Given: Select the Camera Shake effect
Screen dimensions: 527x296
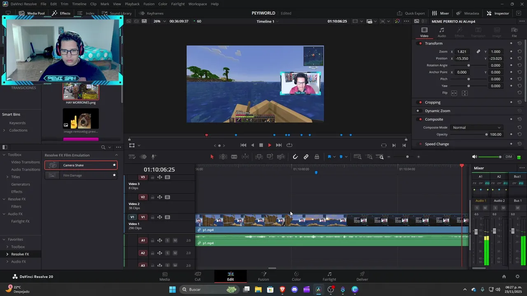Looking at the screenshot, I should pyautogui.click(x=81, y=165).
